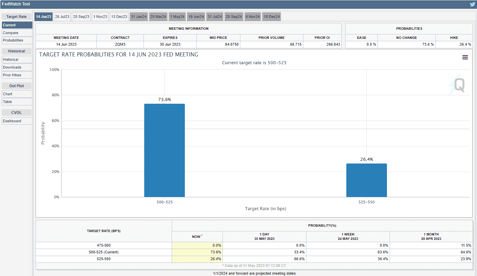Select the Current sidebar item

[17, 25]
